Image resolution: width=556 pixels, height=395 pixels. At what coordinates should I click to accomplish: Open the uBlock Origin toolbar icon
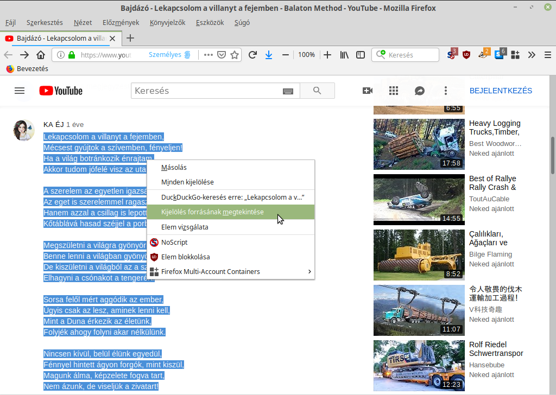(466, 55)
